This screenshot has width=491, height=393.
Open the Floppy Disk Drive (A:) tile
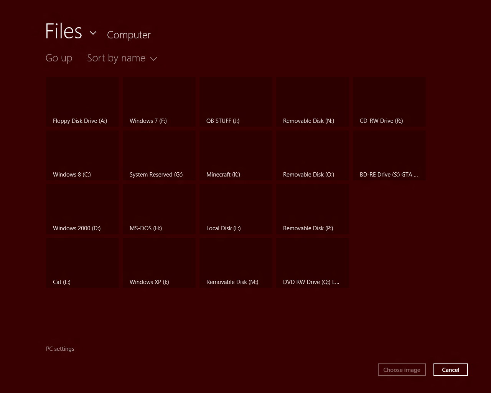[x=82, y=102]
